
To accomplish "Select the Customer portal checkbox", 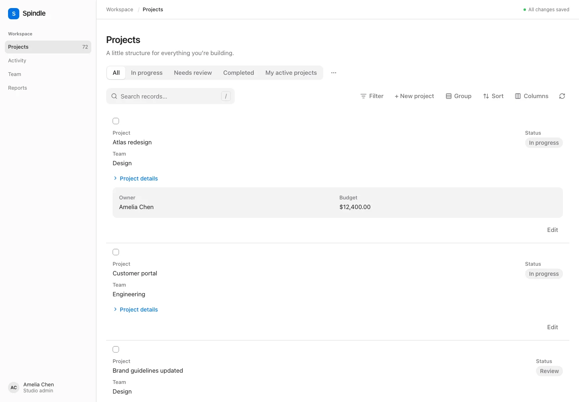I will (x=116, y=252).
